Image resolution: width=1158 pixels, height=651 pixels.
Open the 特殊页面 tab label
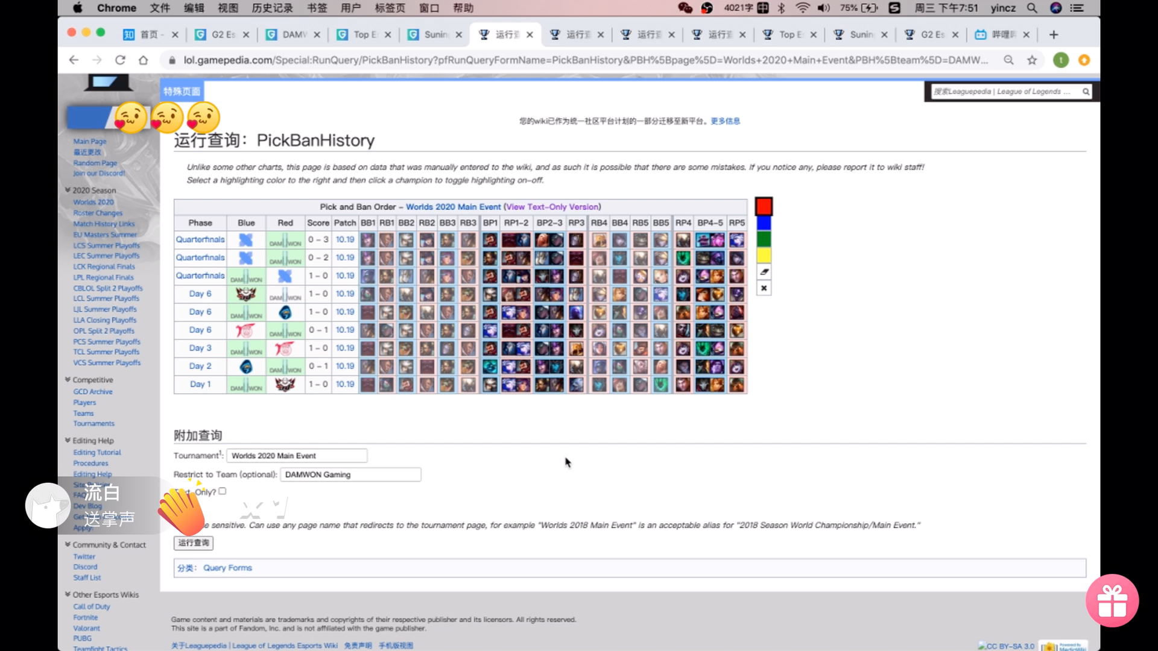pos(182,91)
